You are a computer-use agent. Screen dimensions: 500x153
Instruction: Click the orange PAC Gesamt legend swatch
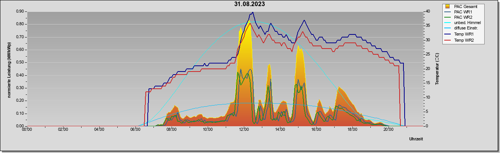[448, 7]
